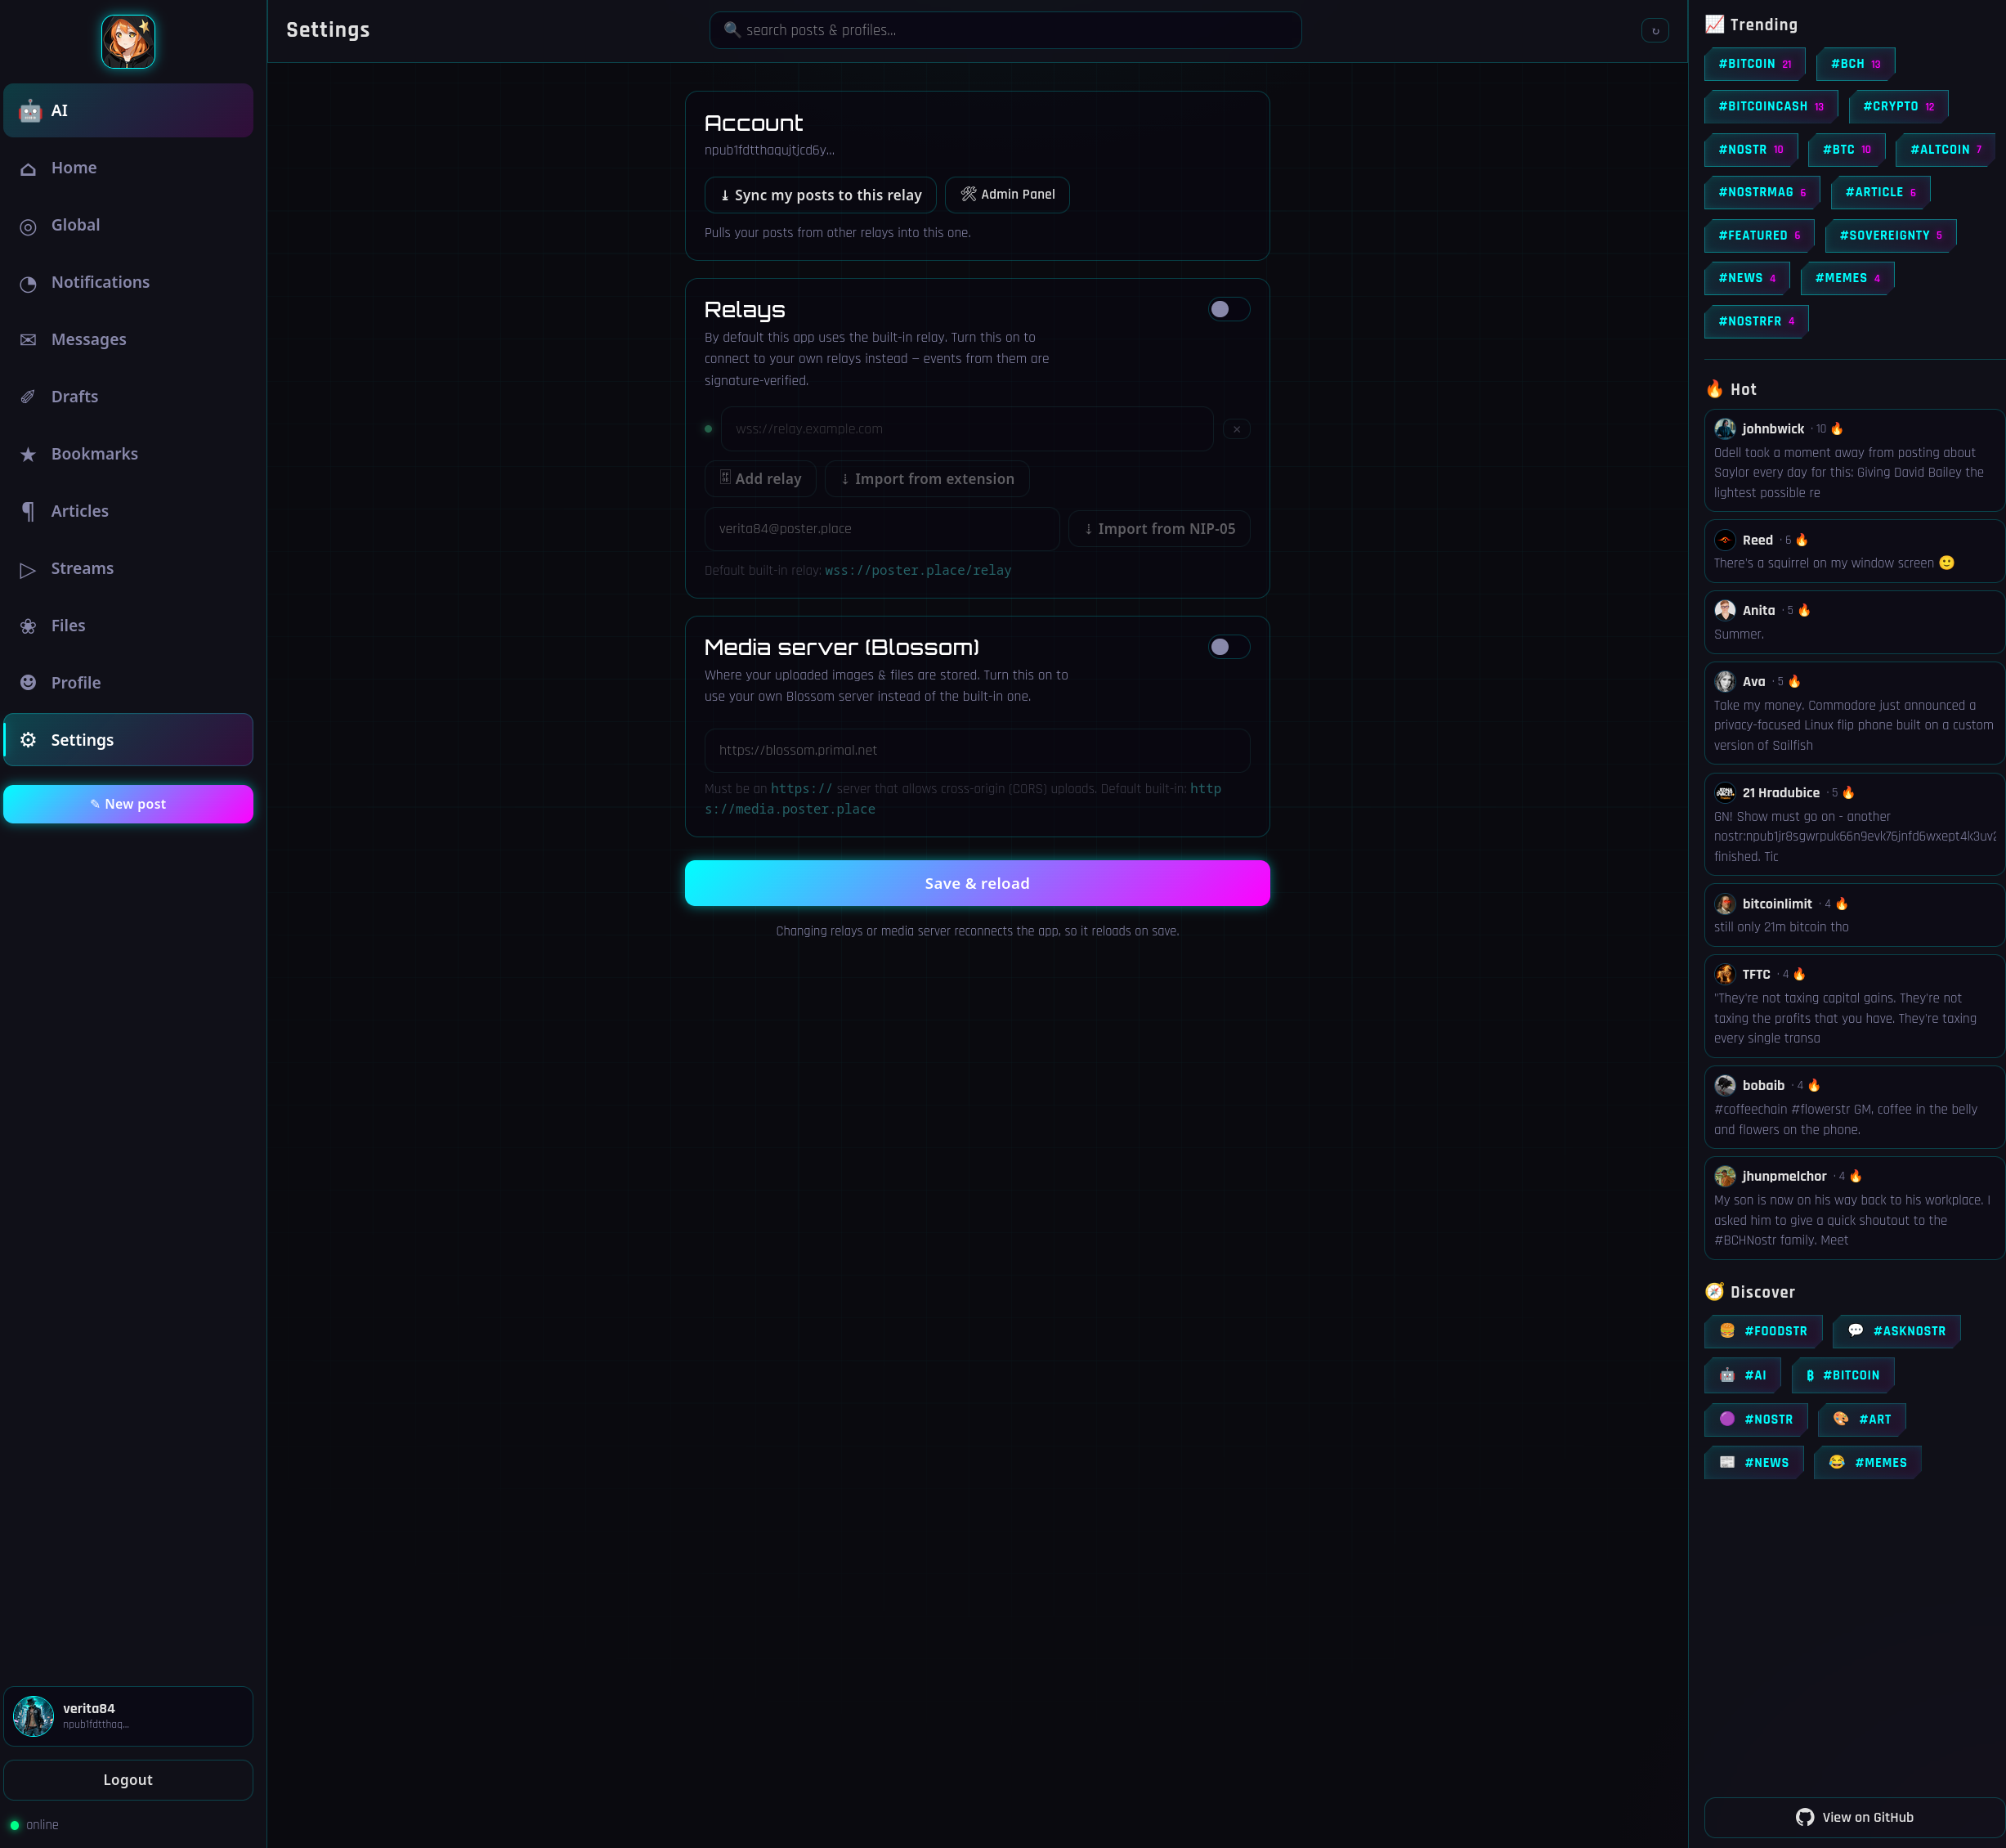Open Notifications page
The width and height of the screenshot is (2006, 1848).
pos(128,282)
